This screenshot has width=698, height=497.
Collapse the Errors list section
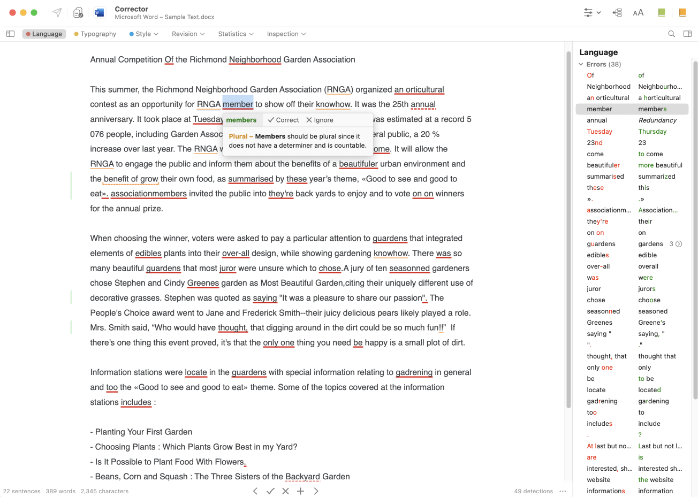point(581,64)
